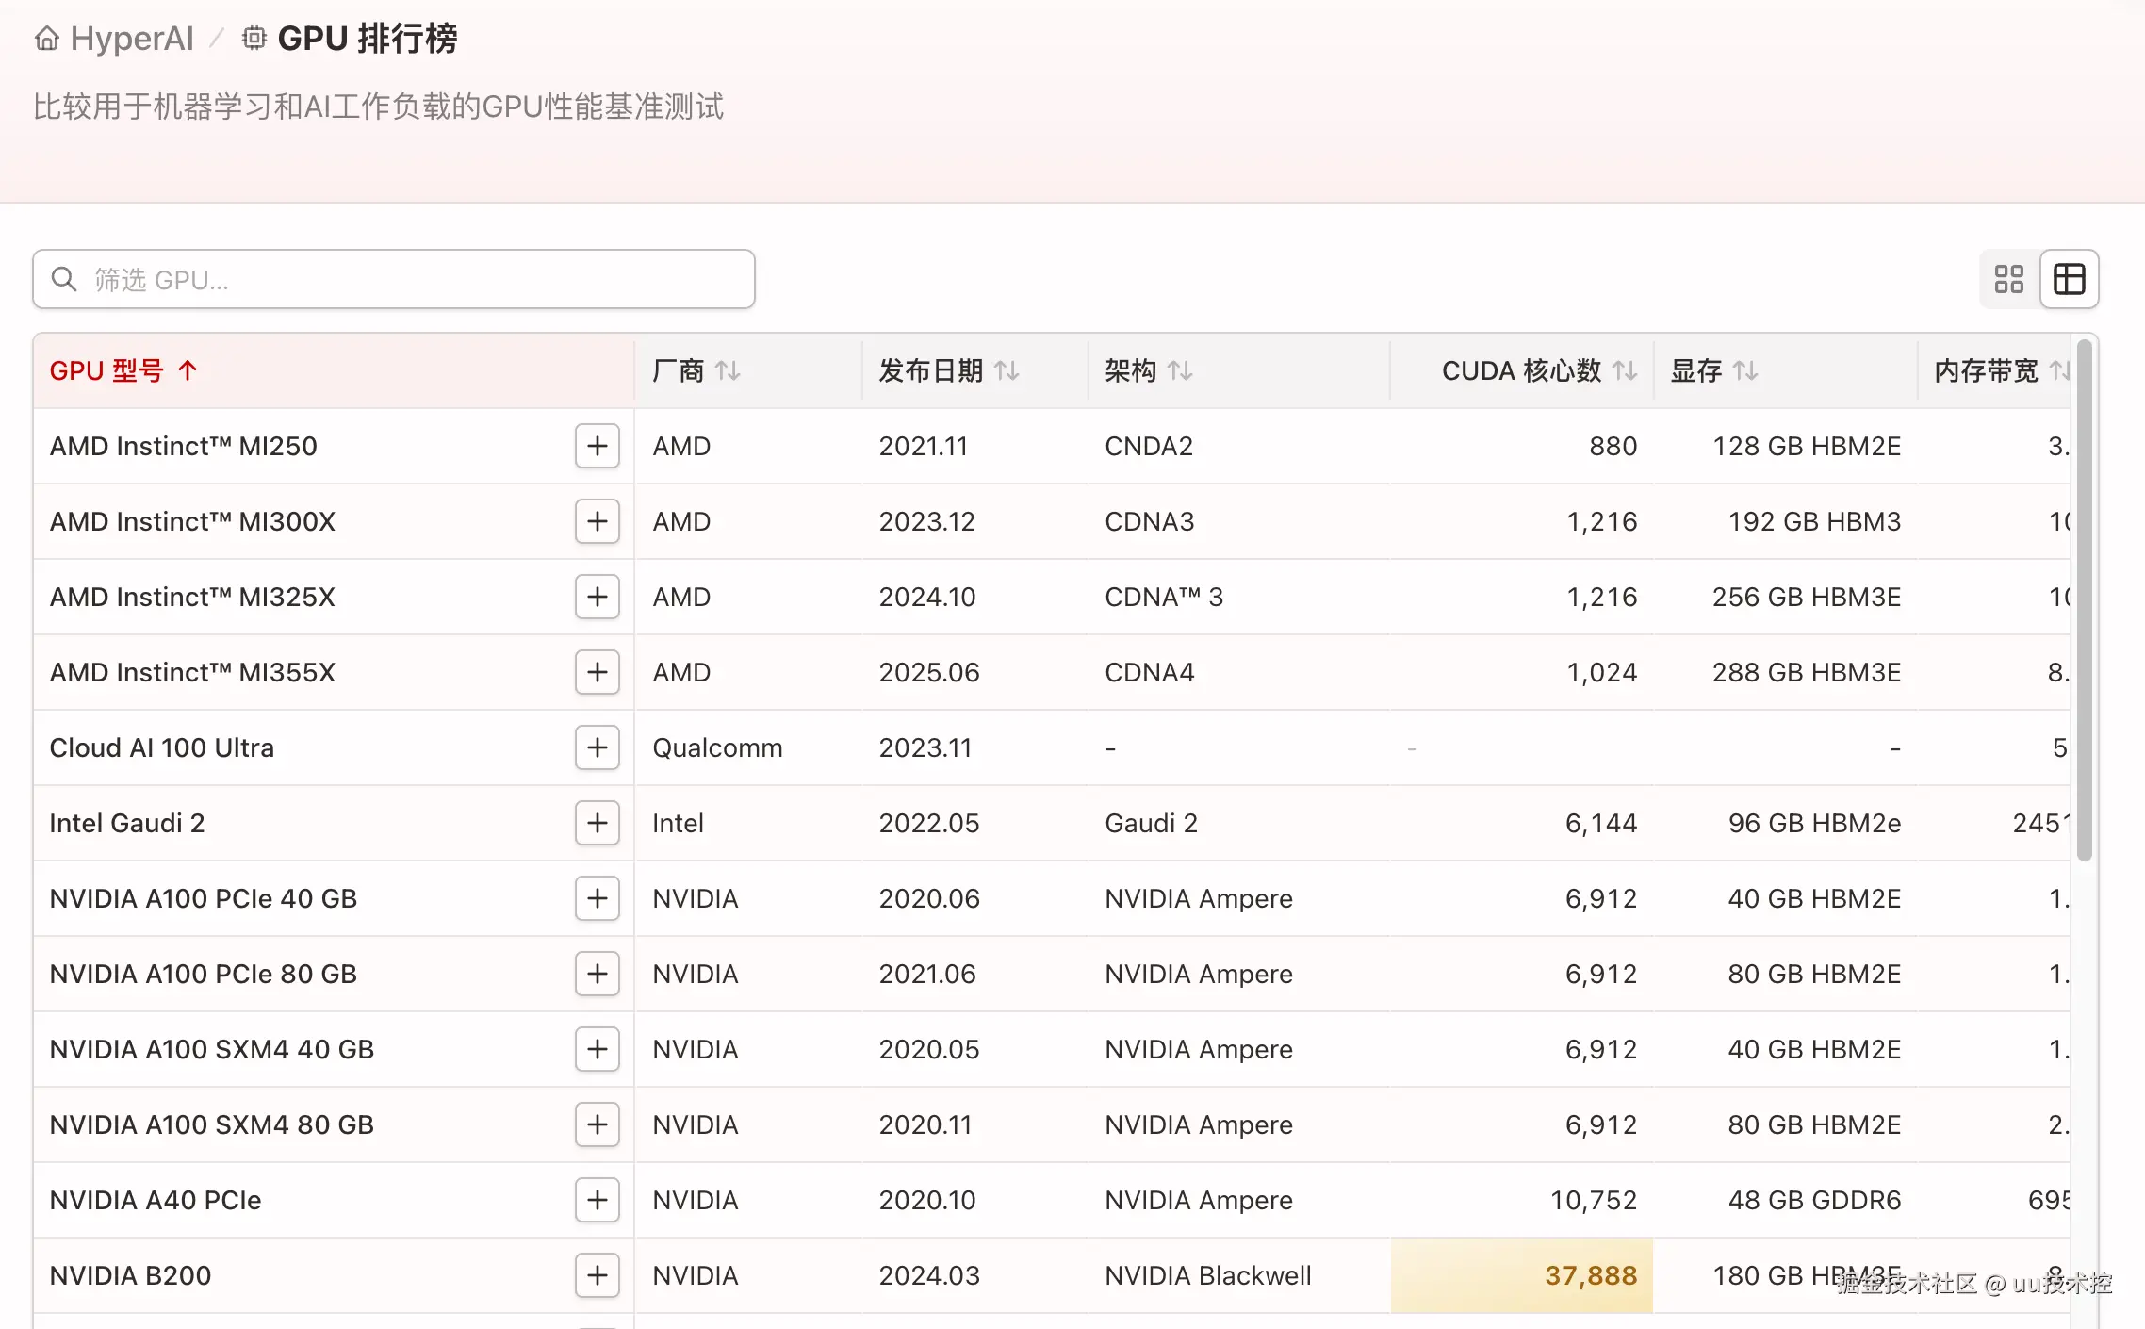The width and height of the screenshot is (2145, 1329).
Task: Add NVIDIA B200 to comparison
Action: click(597, 1275)
